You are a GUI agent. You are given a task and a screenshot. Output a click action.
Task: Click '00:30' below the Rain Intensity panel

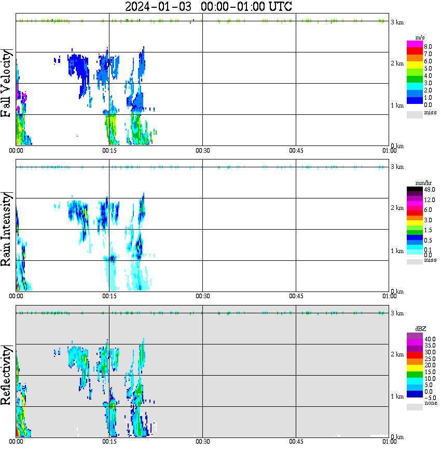pyautogui.click(x=203, y=296)
